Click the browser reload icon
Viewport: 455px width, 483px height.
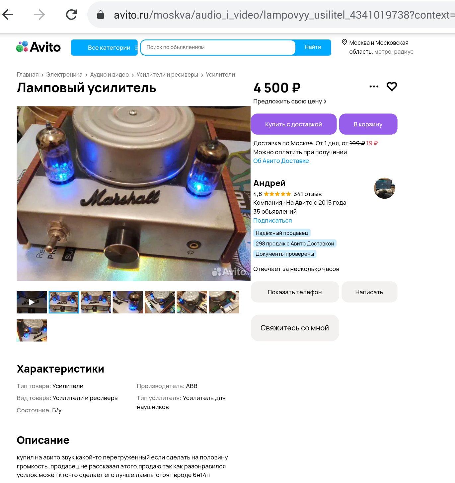71,15
